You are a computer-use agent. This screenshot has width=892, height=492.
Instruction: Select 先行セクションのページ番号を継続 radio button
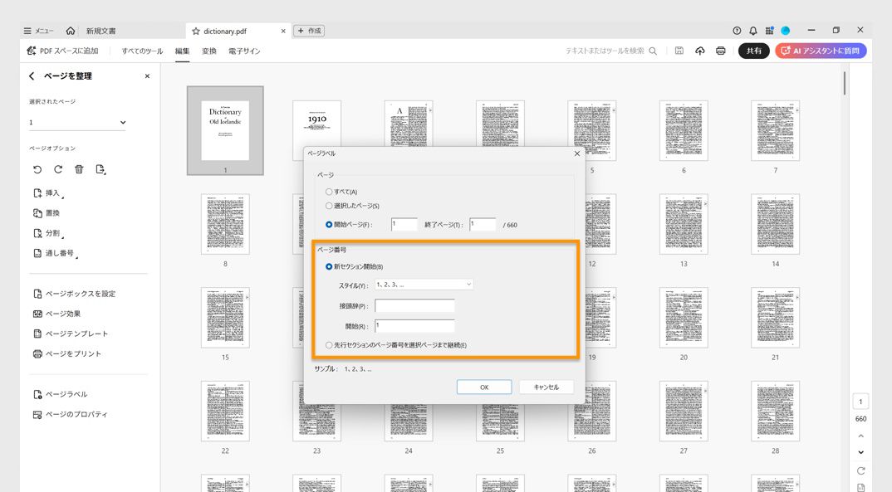point(329,345)
